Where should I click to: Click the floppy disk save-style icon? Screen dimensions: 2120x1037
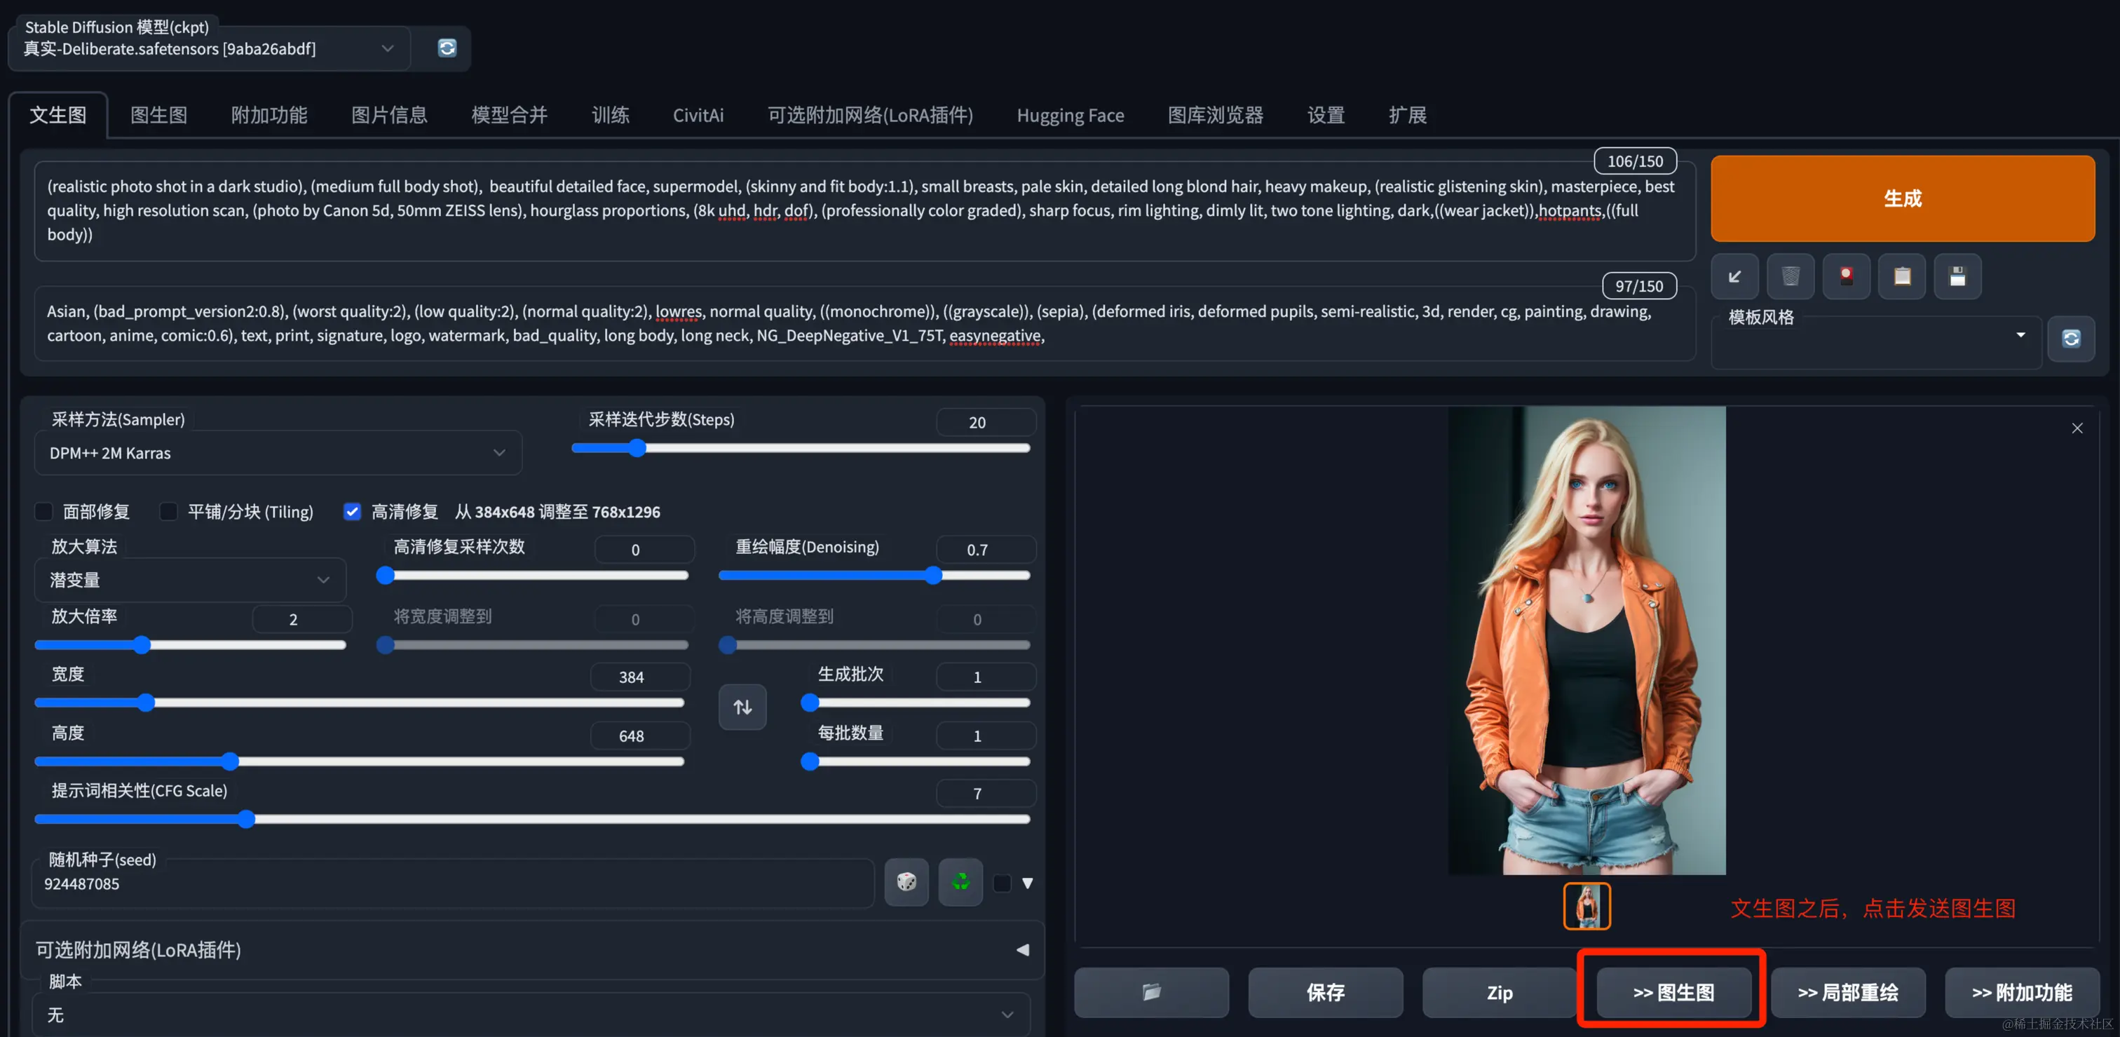point(1957,276)
